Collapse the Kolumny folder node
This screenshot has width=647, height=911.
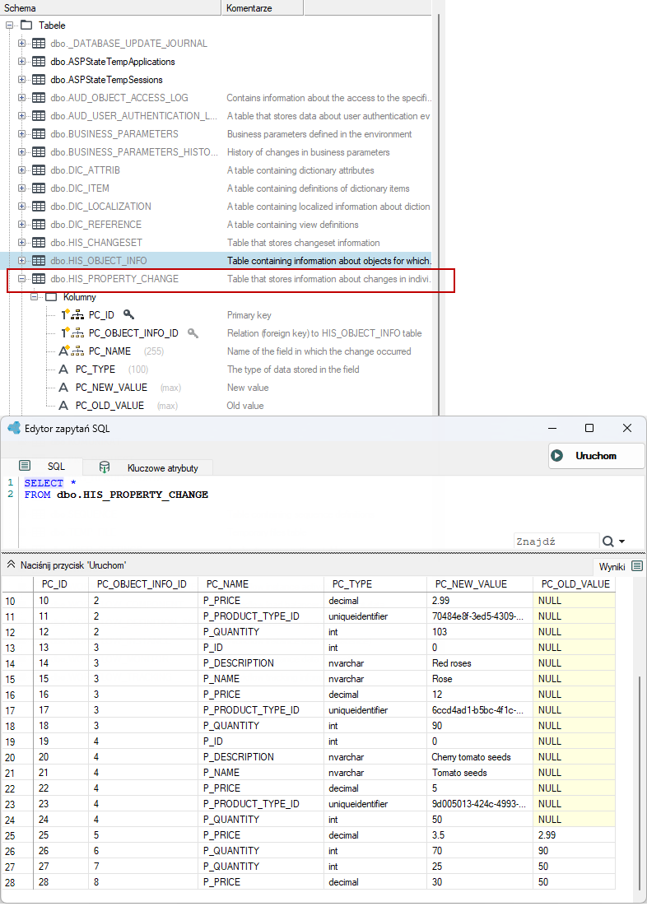[35, 297]
